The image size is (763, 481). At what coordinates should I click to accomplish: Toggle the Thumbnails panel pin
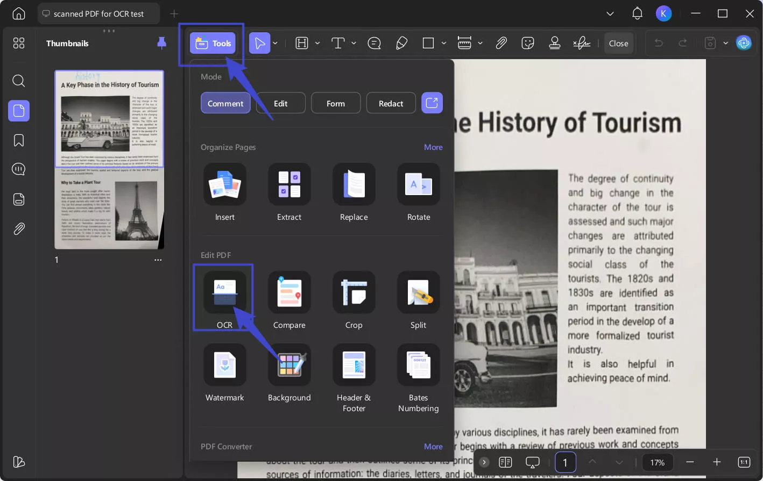pos(161,43)
